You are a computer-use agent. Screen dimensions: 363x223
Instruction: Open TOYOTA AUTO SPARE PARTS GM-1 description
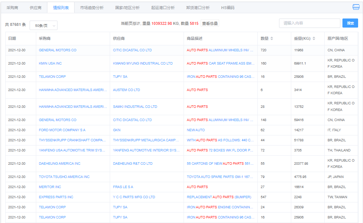[220, 177]
